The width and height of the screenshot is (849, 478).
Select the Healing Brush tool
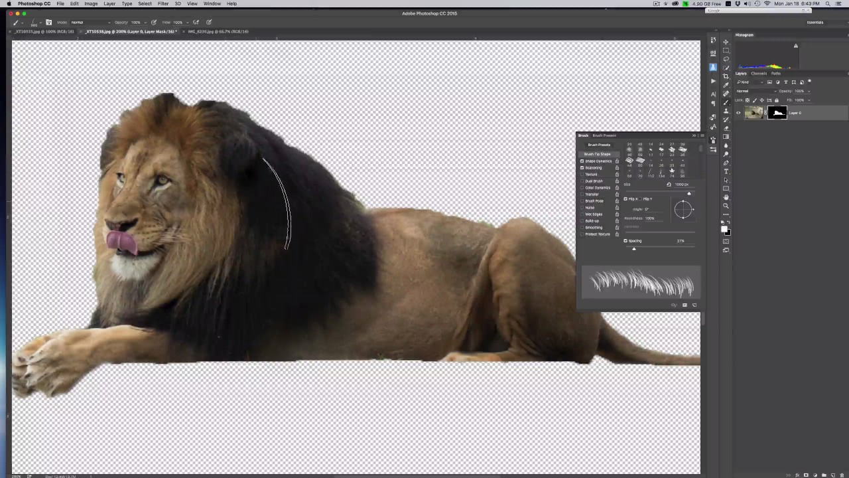click(x=726, y=93)
